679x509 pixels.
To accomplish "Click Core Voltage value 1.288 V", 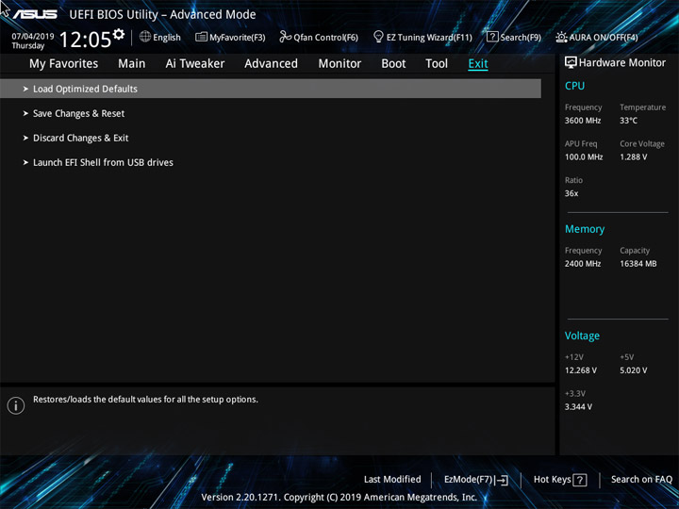I will (633, 156).
